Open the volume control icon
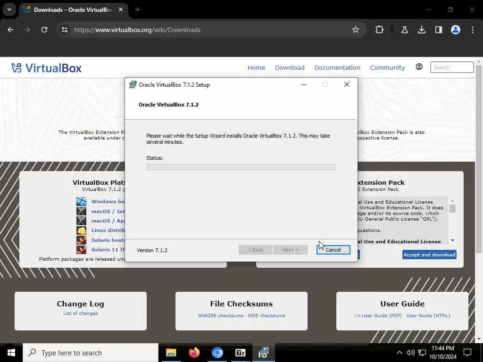 (410, 353)
